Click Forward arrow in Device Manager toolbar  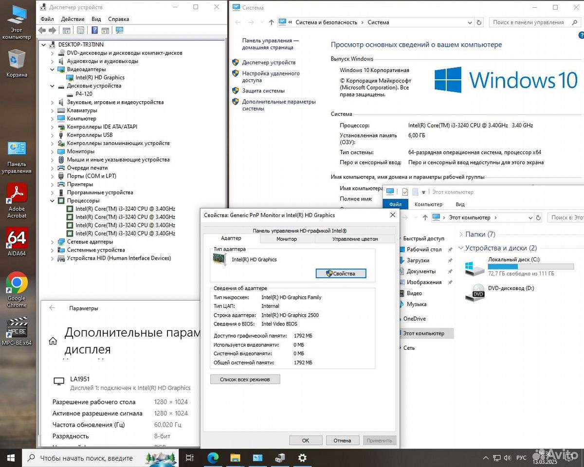tap(52, 30)
